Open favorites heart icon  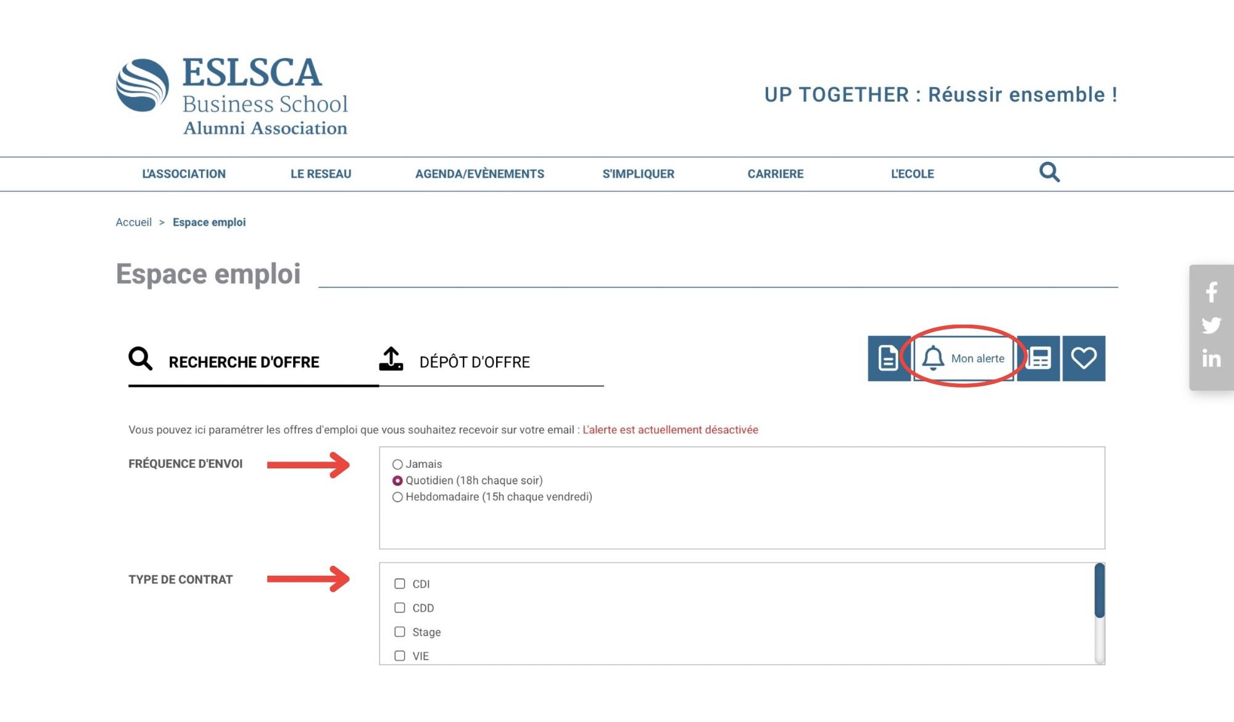pyautogui.click(x=1083, y=359)
